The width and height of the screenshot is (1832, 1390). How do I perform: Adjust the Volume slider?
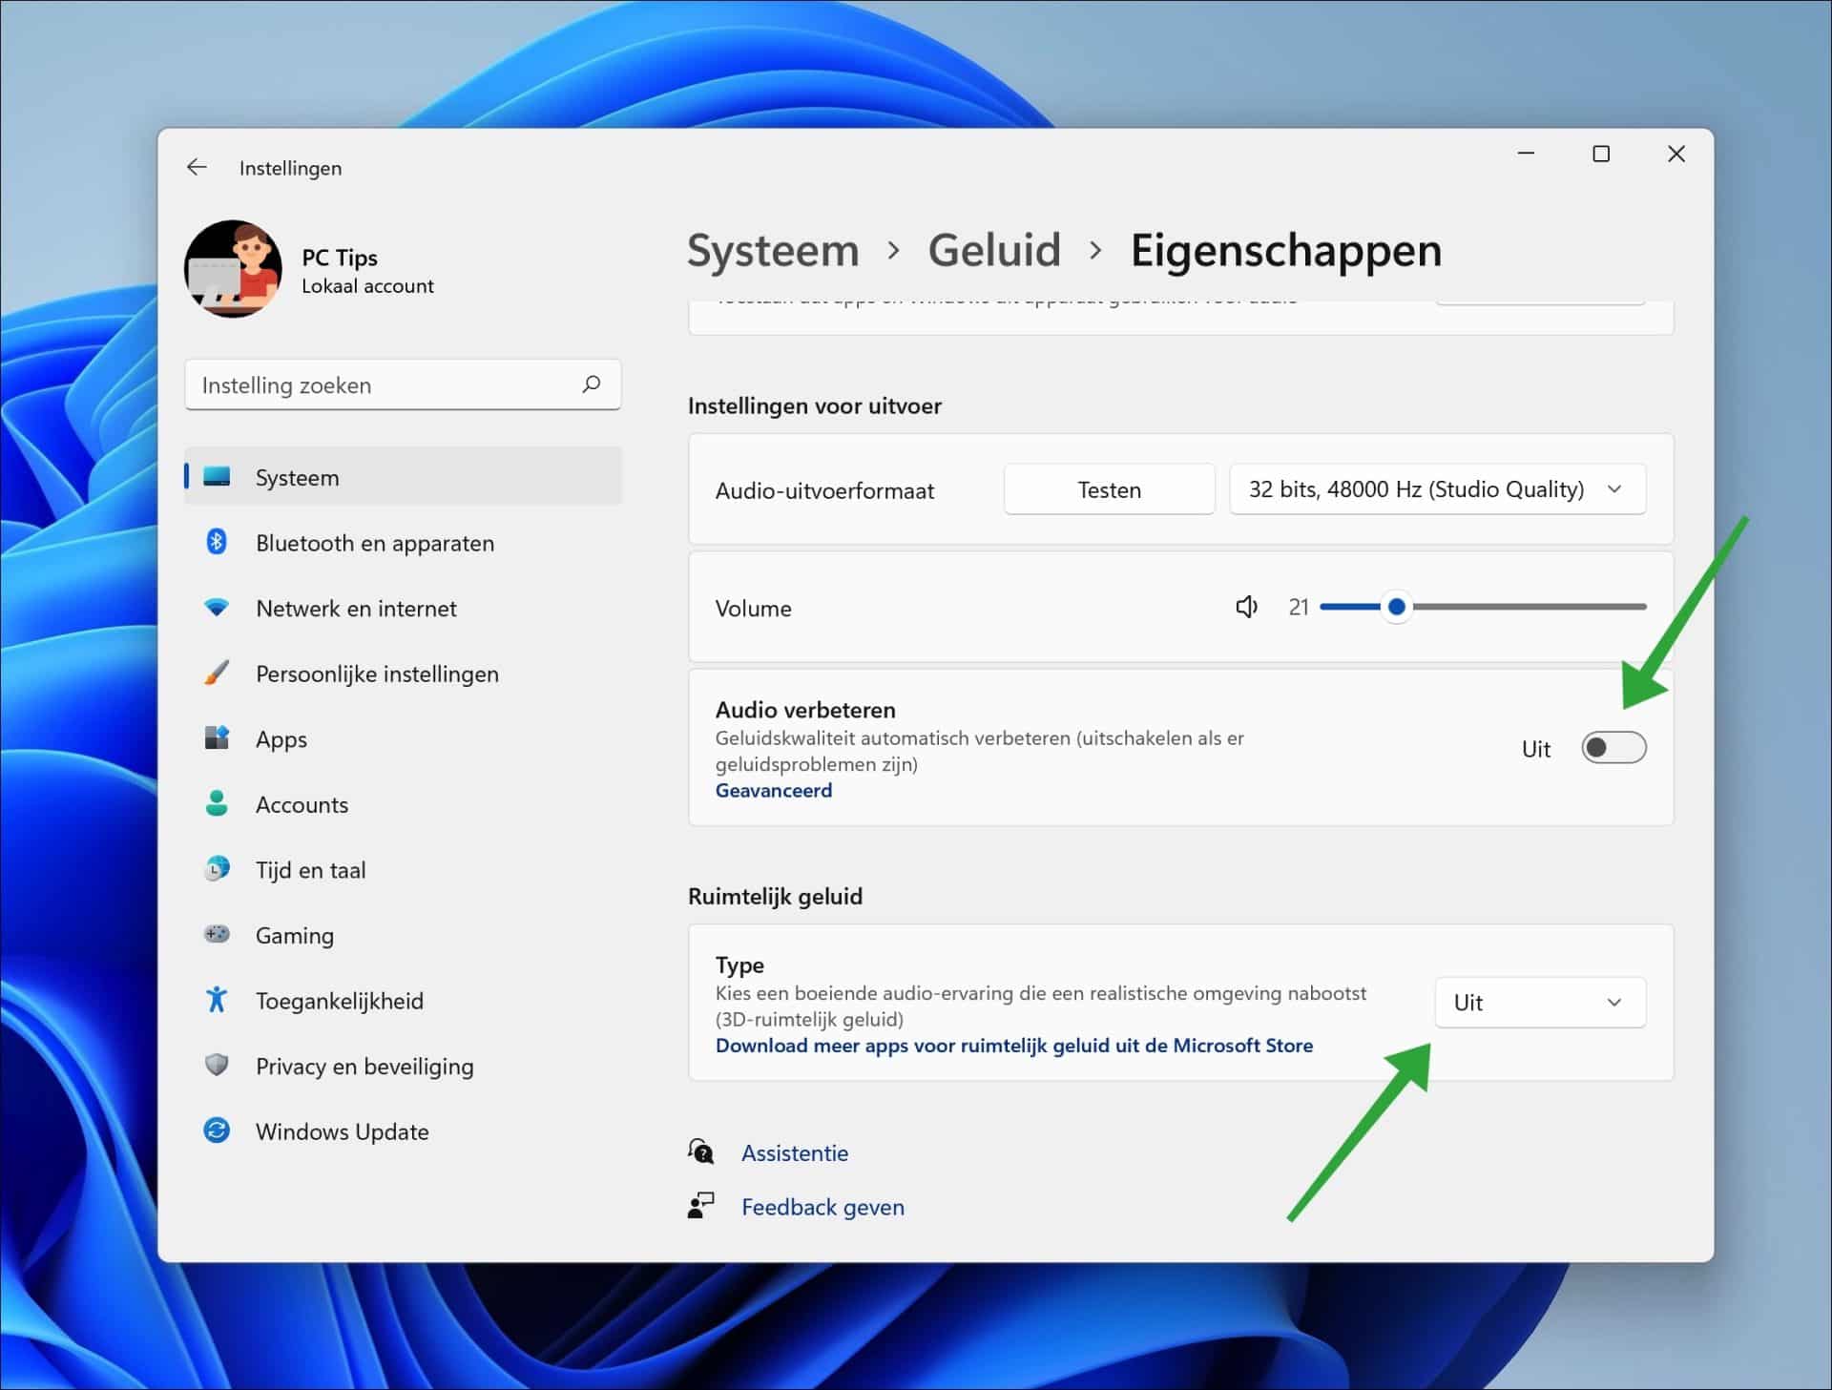pyautogui.click(x=1396, y=607)
